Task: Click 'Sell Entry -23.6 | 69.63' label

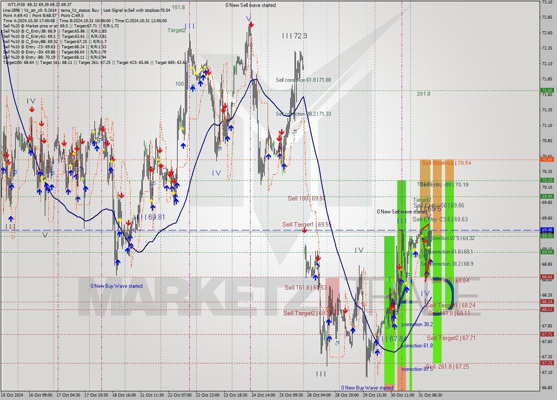Action: click(440, 219)
